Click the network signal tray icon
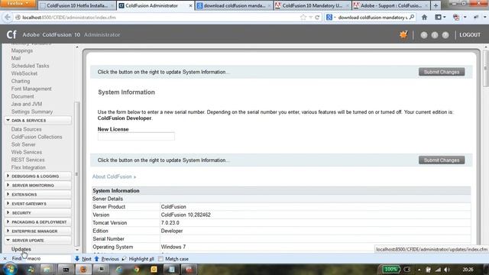The width and height of the screenshot is (489, 275). (x=438, y=270)
